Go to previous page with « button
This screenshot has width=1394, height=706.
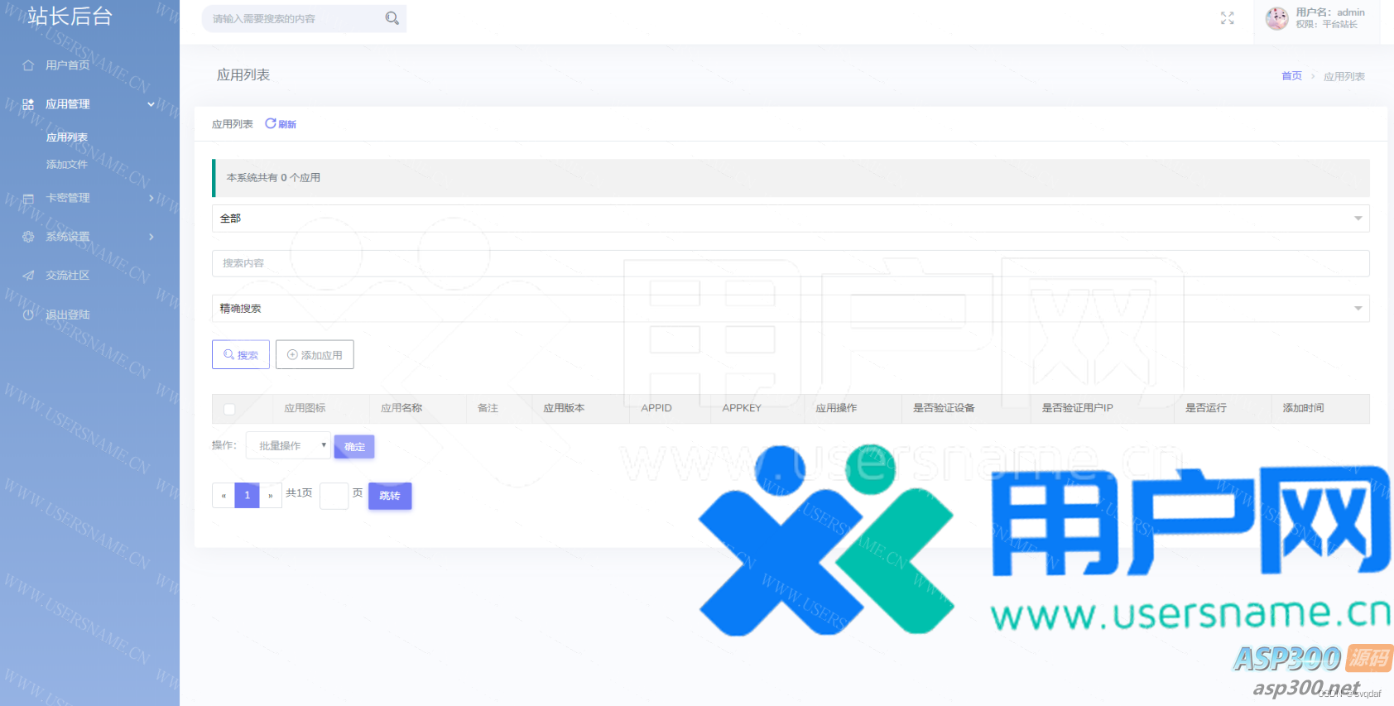[x=224, y=496]
